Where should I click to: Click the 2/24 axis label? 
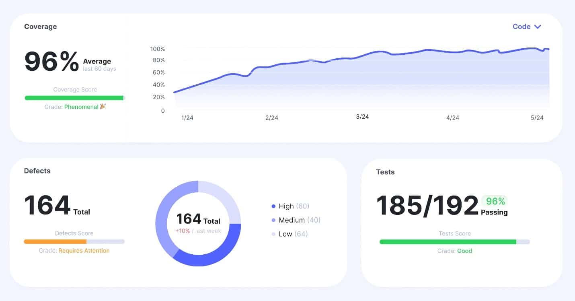(x=272, y=118)
